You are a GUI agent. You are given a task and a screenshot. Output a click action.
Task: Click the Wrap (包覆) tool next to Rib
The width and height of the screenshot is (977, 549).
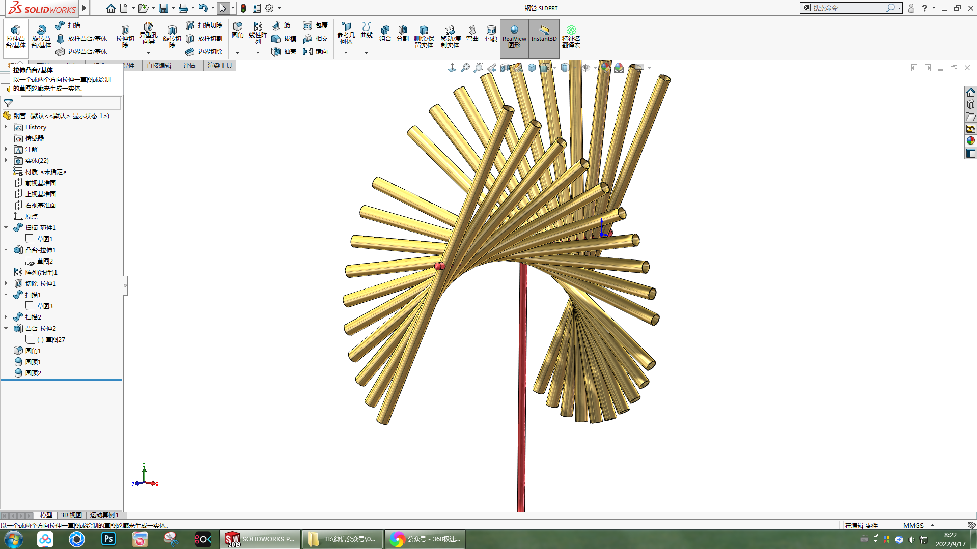[x=315, y=25]
